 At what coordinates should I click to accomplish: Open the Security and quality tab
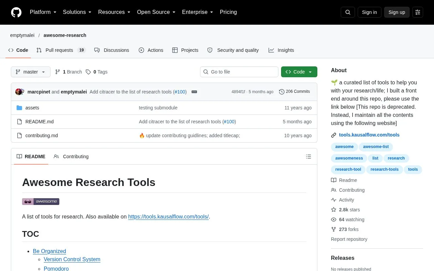point(233,50)
